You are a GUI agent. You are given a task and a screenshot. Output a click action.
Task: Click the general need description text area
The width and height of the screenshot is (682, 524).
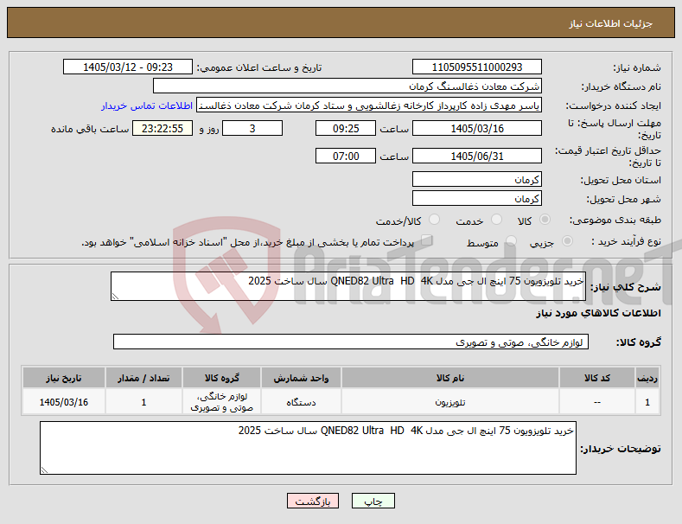click(348, 286)
